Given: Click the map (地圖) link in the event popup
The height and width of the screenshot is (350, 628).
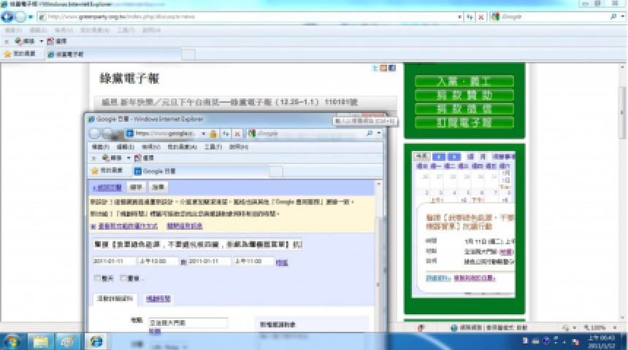Looking at the screenshot, I should point(506,252).
